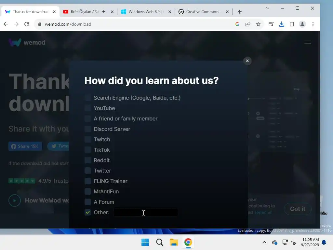Screen dimensions: 333x250
Task: Mute audio on the YouTube tab
Action: [x=104, y=12]
